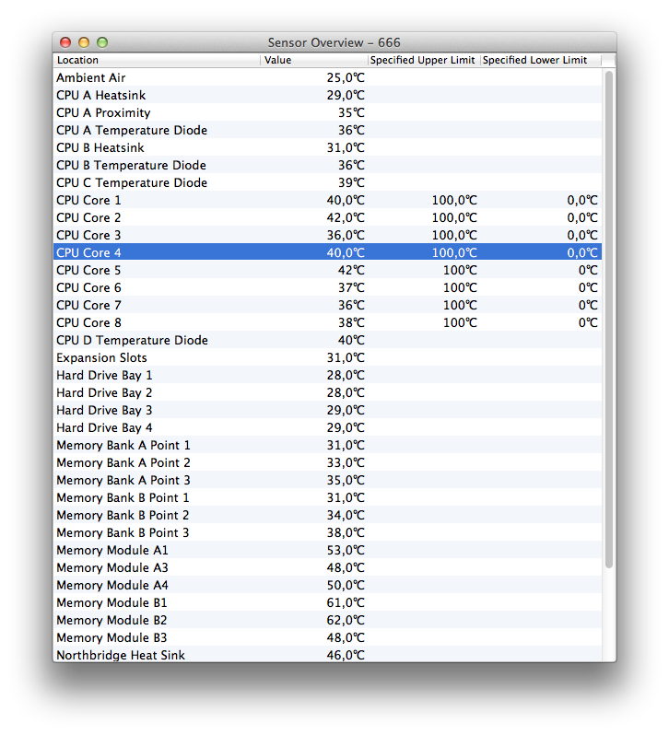Select the CPU D Temperature Diode row
The width and height of the screenshot is (669, 735).
[x=327, y=340]
